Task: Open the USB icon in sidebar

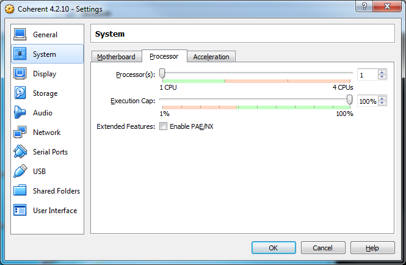Action: [20, 172]
